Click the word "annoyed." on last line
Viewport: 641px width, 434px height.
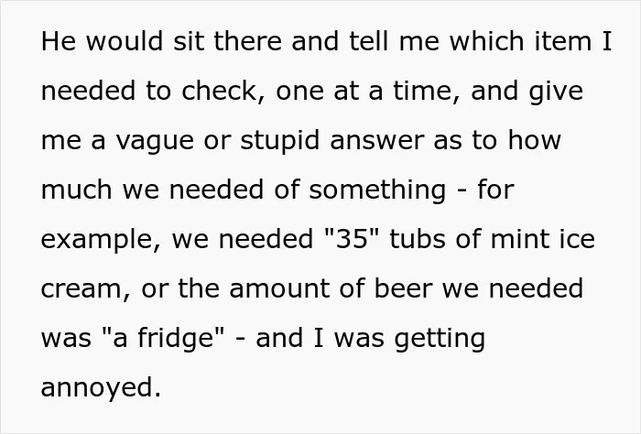[101, 387]
